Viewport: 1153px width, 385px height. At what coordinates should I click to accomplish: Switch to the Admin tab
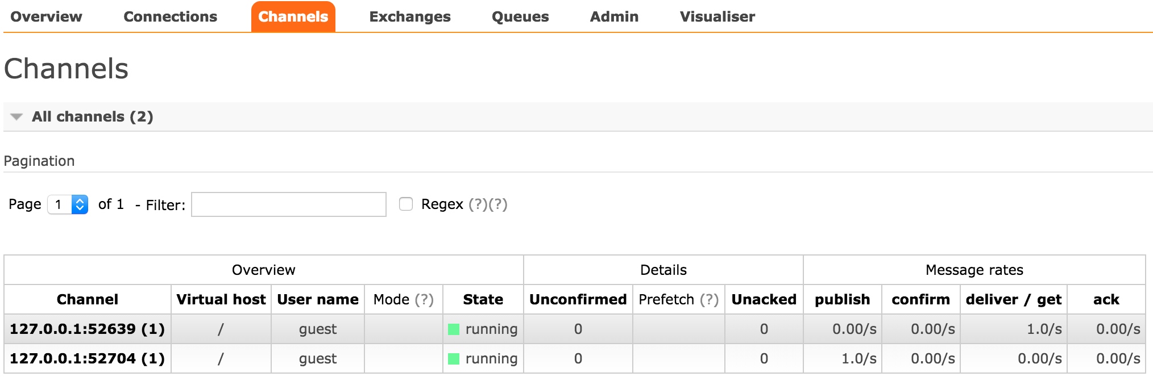(x=614, y=16)
